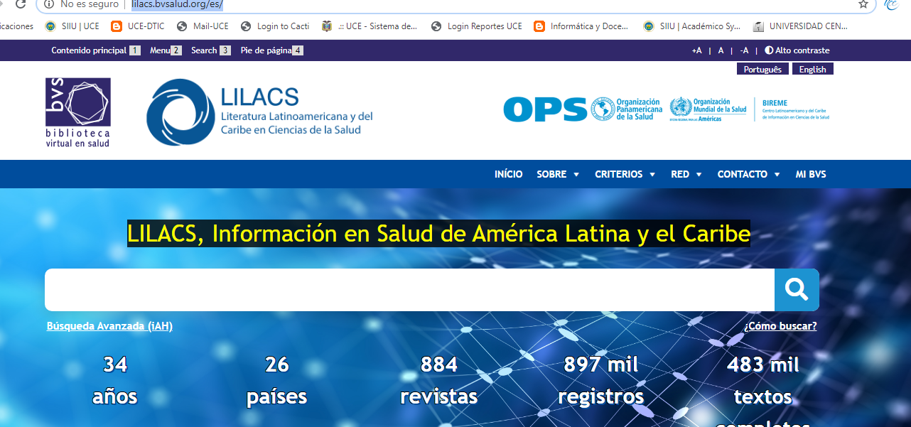Click the blue magnifier search button
This screenshot has height=427, width=911.
click(x=797, y=290)
